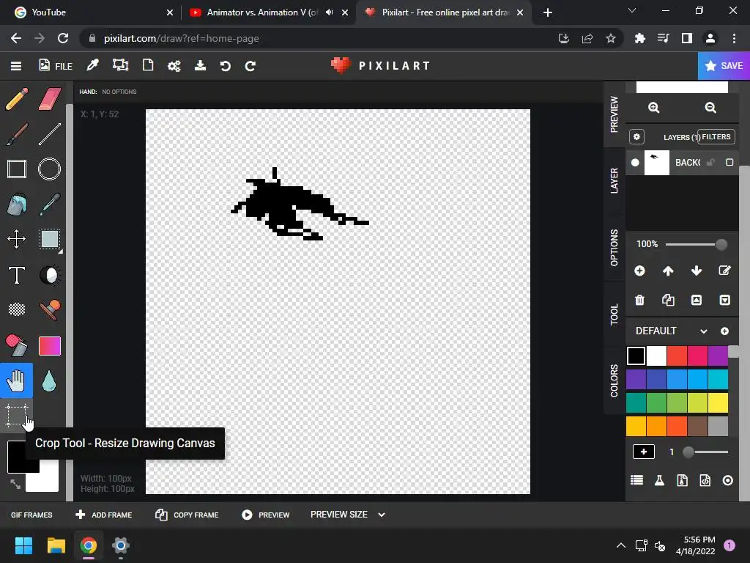
Task: Select the Hand pan tool
Action: 17,380
